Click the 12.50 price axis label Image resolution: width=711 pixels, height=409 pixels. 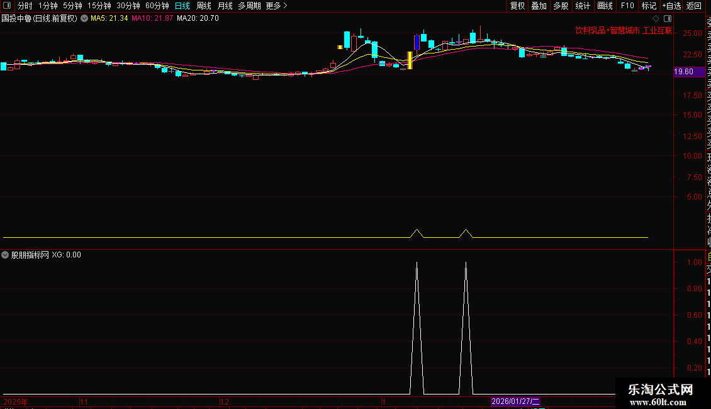pyautogui.click(x=692, y=136)
